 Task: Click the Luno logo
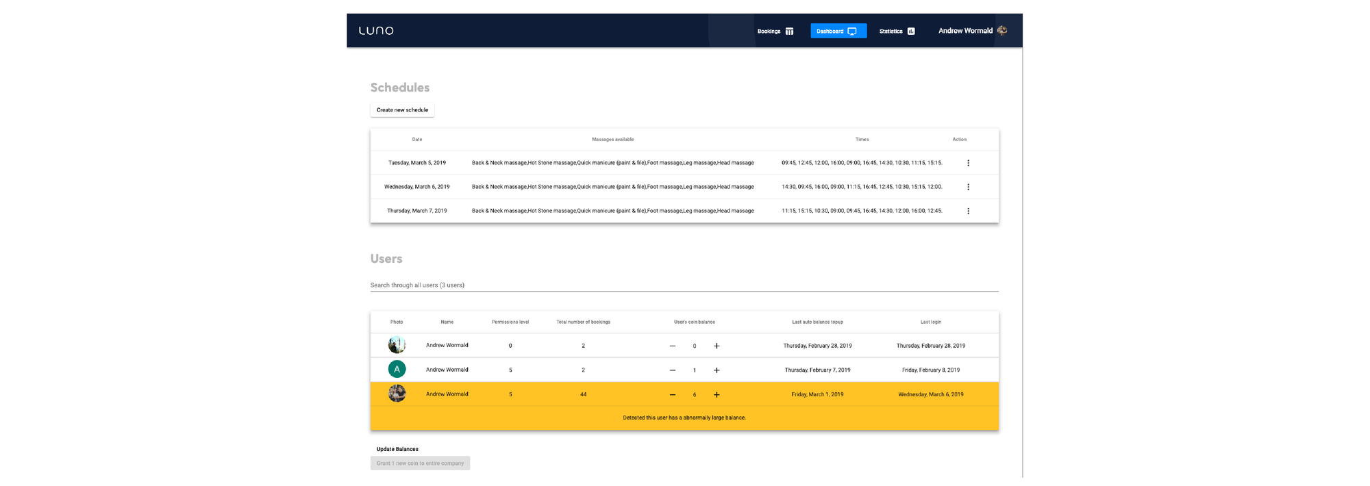click(376, 31)
